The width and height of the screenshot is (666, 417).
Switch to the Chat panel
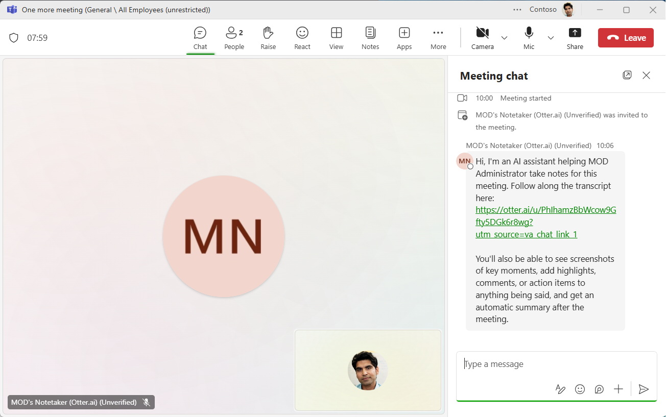200,37
